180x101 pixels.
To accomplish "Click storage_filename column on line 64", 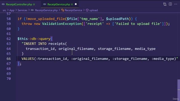I will click(x=114, y=49).
